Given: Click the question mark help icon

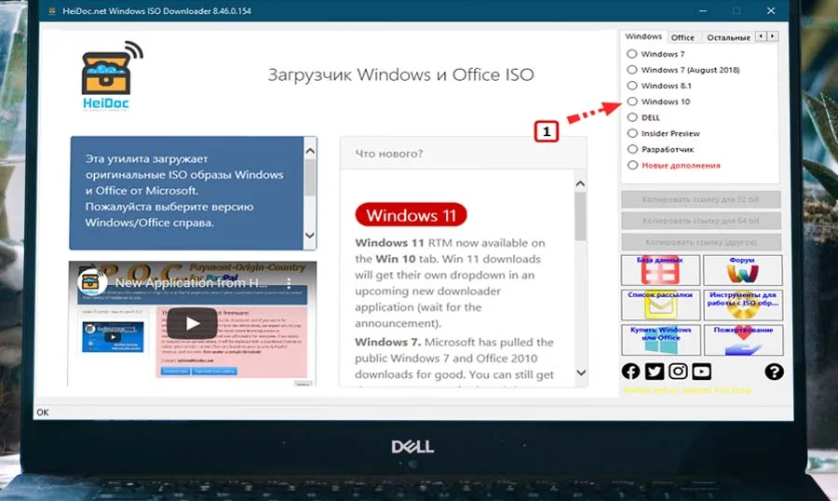Looking at the screenshot, I should pyautogui.click(x=774, y=372).
